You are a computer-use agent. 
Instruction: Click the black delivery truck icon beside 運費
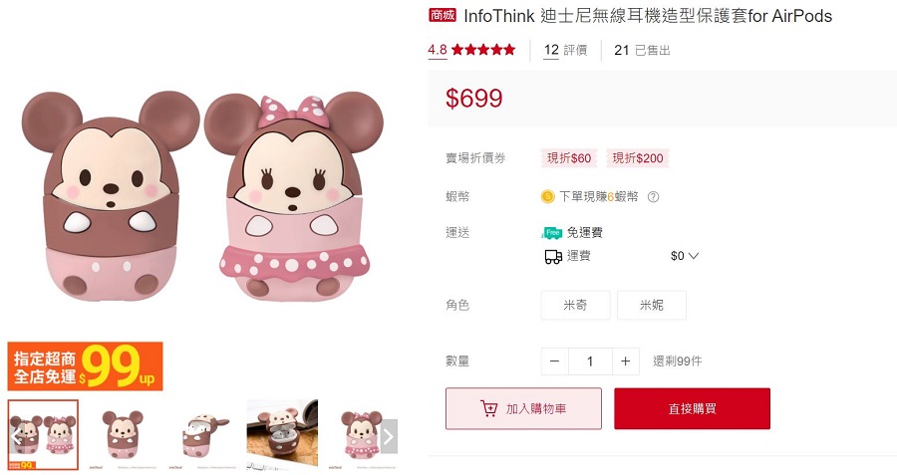552,257
